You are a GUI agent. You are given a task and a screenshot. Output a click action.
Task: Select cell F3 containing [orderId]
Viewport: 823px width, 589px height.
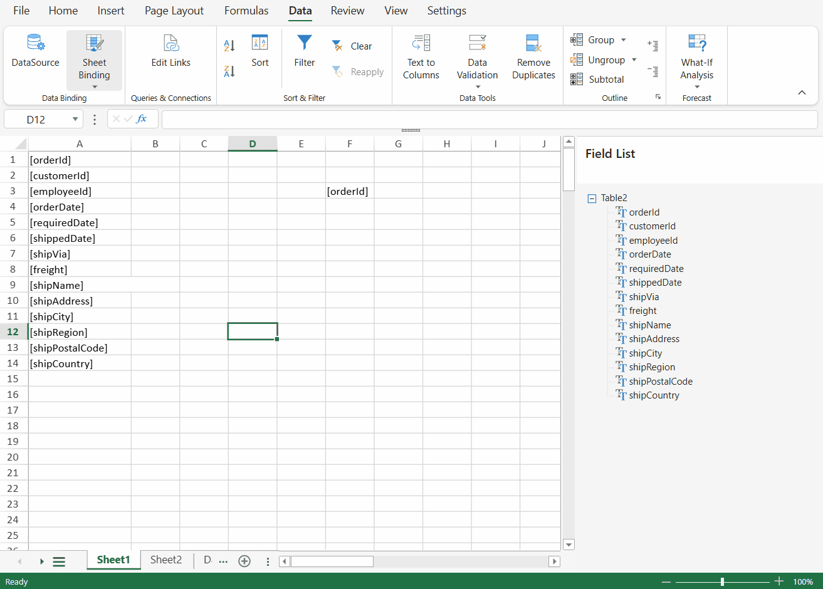point(350,191)
